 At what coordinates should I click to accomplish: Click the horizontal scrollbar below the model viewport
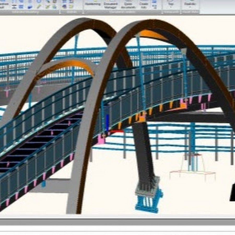[118, 222]
